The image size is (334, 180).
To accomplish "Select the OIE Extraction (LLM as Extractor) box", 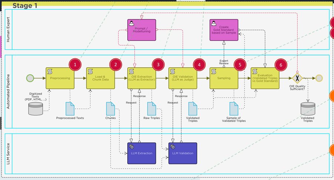I will point(142,78).
